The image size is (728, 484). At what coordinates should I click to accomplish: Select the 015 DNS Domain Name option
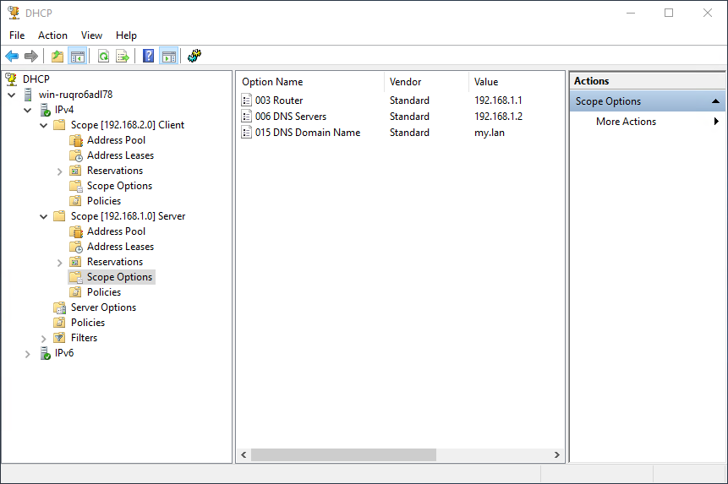(x=307, y=133)
